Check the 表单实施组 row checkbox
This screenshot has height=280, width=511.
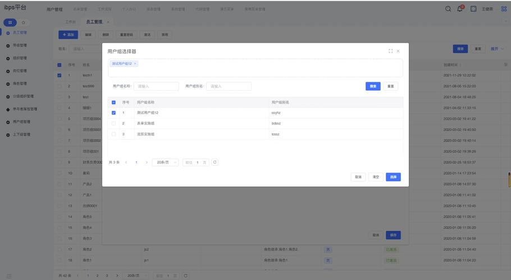[114, 123]
